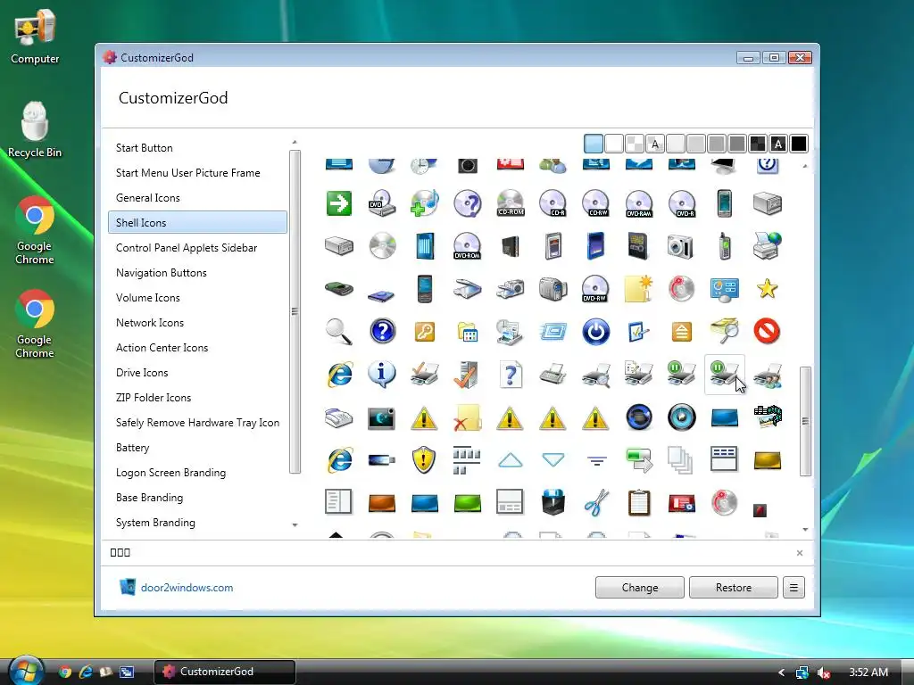Open the Battery category

click(197, 448)
